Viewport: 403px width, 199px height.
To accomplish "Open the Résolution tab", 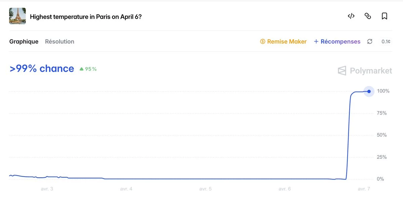I will [x=59, y=42].
